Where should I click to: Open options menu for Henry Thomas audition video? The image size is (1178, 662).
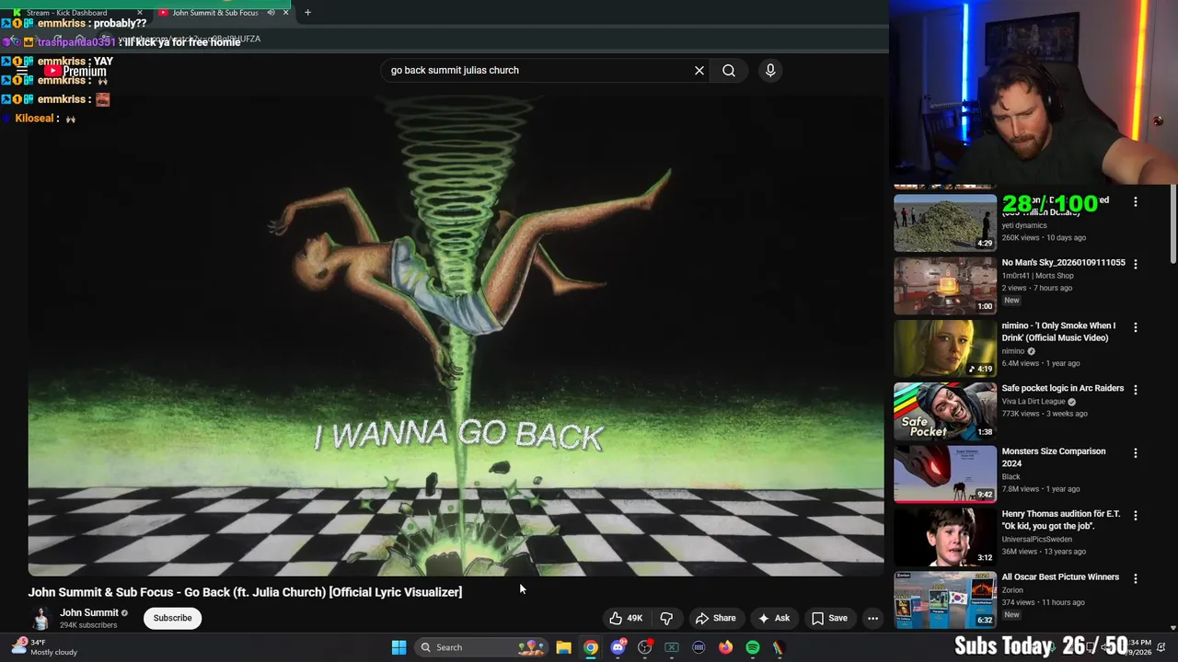point(1136,516)
